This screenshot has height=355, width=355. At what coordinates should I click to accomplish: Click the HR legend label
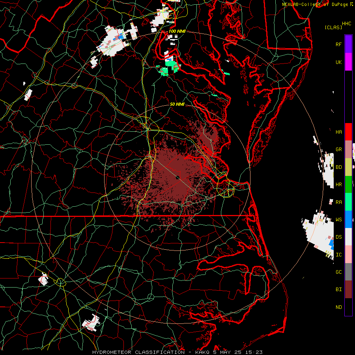pyautogui.click(x=339, y=185)
